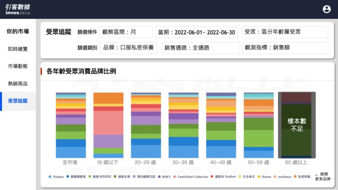Open the 品類 category filter dropdown

pos(128,48)
